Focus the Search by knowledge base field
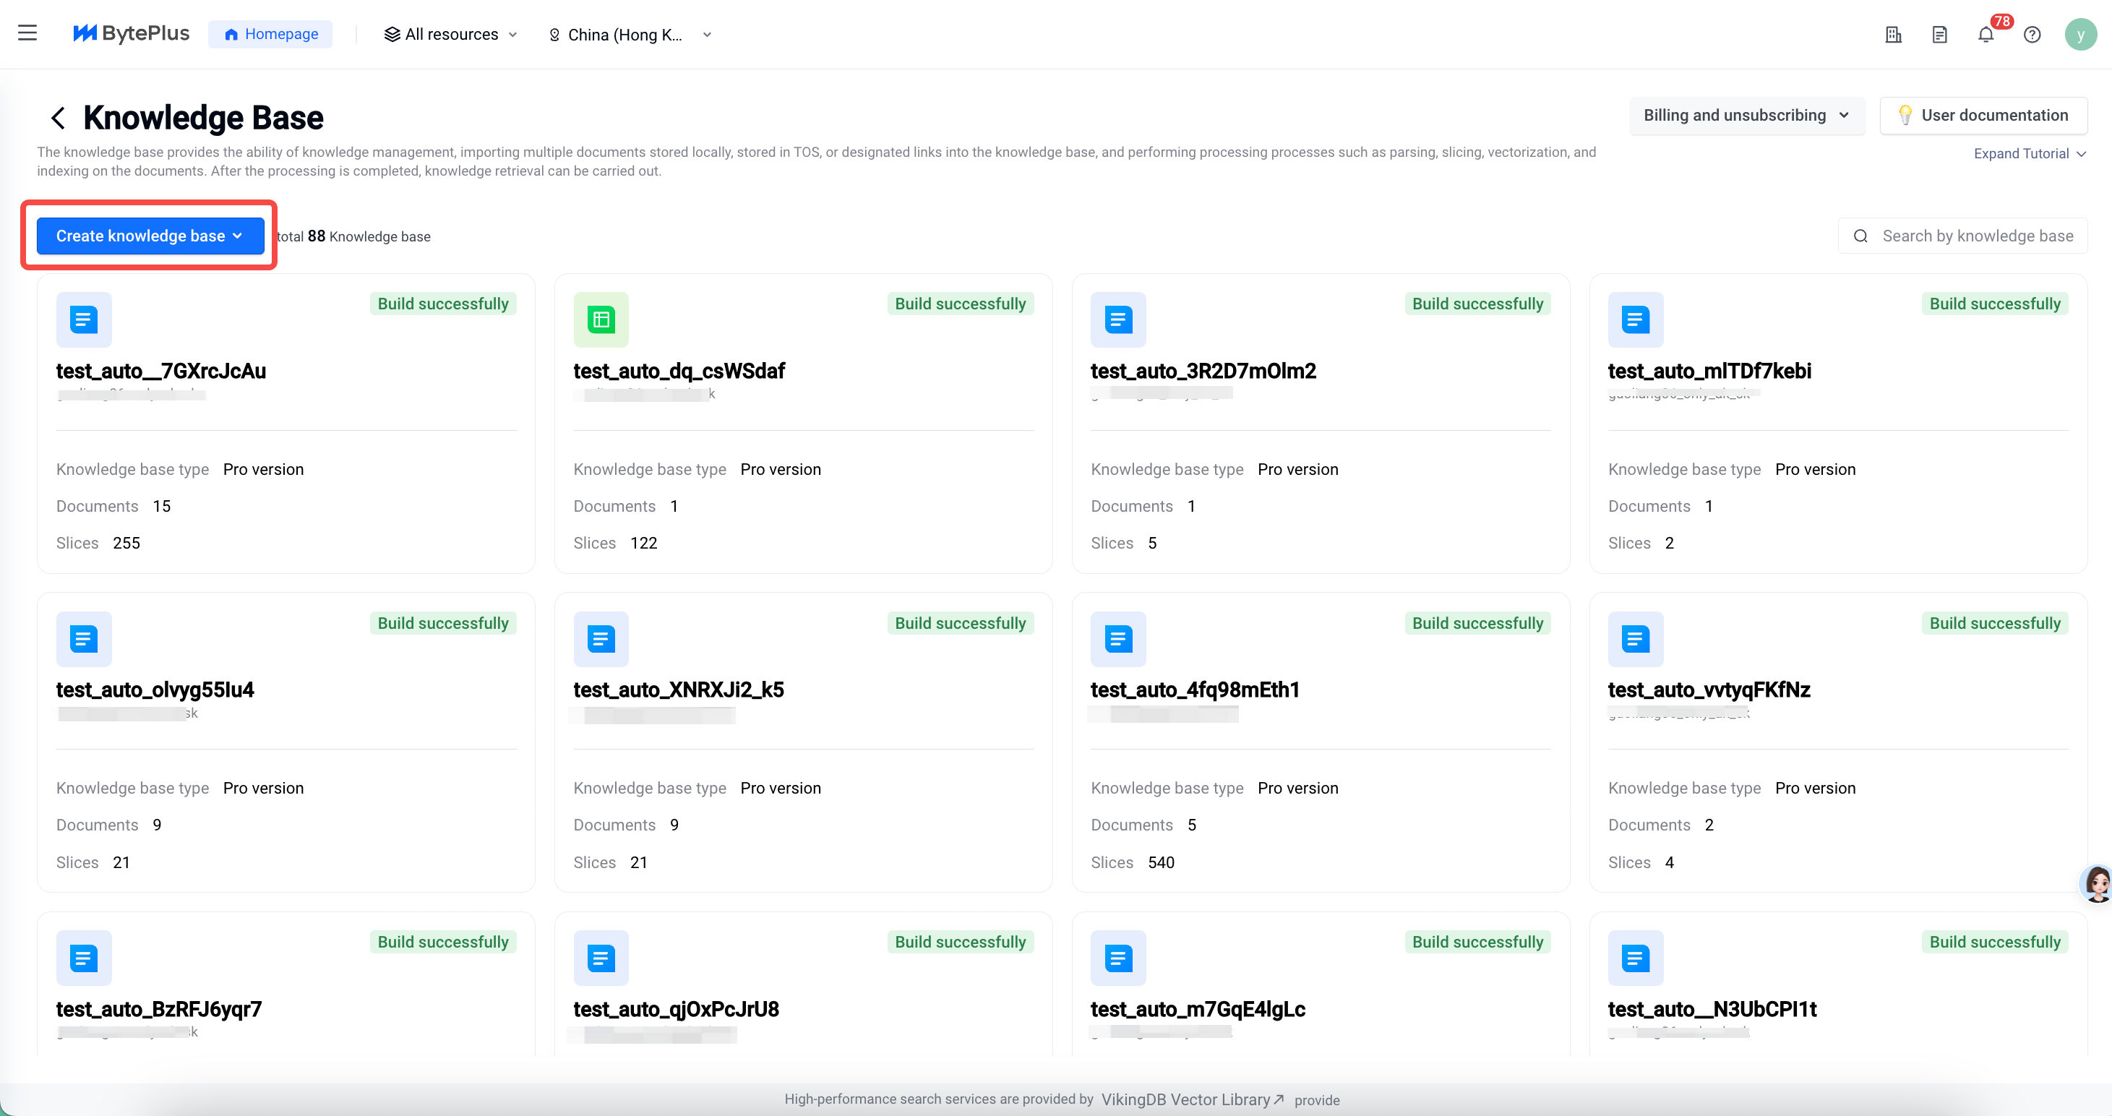Image resolution: width=2112 pixels, height=1116 pixels. [1976, 236]
